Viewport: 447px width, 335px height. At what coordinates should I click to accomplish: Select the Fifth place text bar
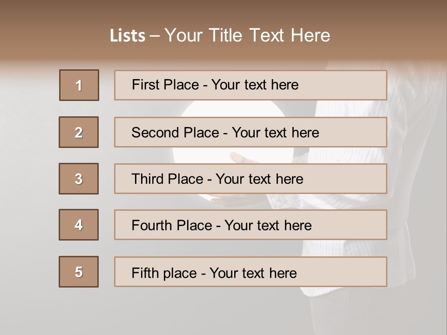pyautogui.click(x=251, y=272)
